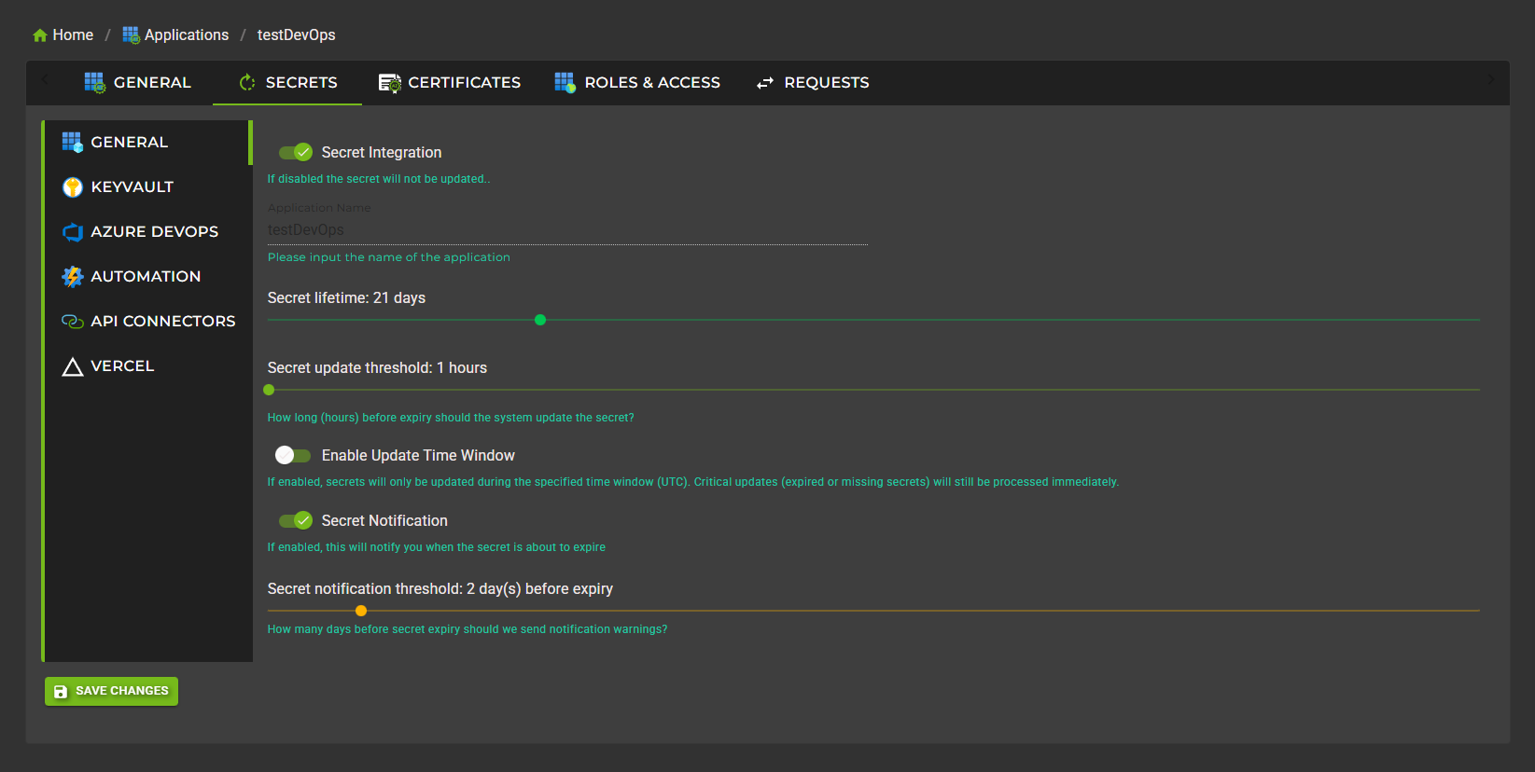The width and height of the screenshot is (1535, 772).
Task: Click the API Connectors link icon
Action: (72, 321)
